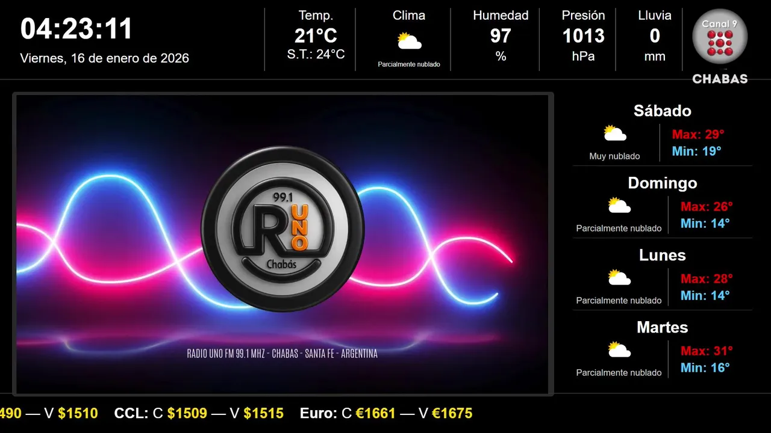Image resolution: width=771 pixels, height=433 pixels.
Task: Click the Muy nublado description
Action: click(x=614, y=156)
